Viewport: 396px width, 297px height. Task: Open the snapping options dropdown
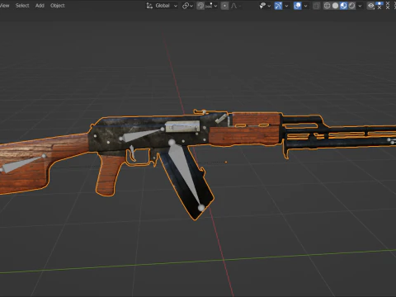click(x=211, y=6)
